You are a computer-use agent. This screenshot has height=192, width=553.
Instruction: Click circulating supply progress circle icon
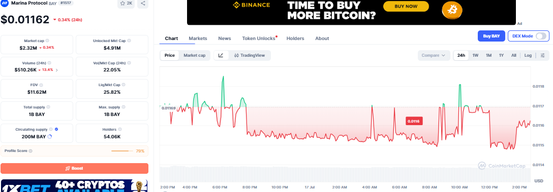(49, 137)
